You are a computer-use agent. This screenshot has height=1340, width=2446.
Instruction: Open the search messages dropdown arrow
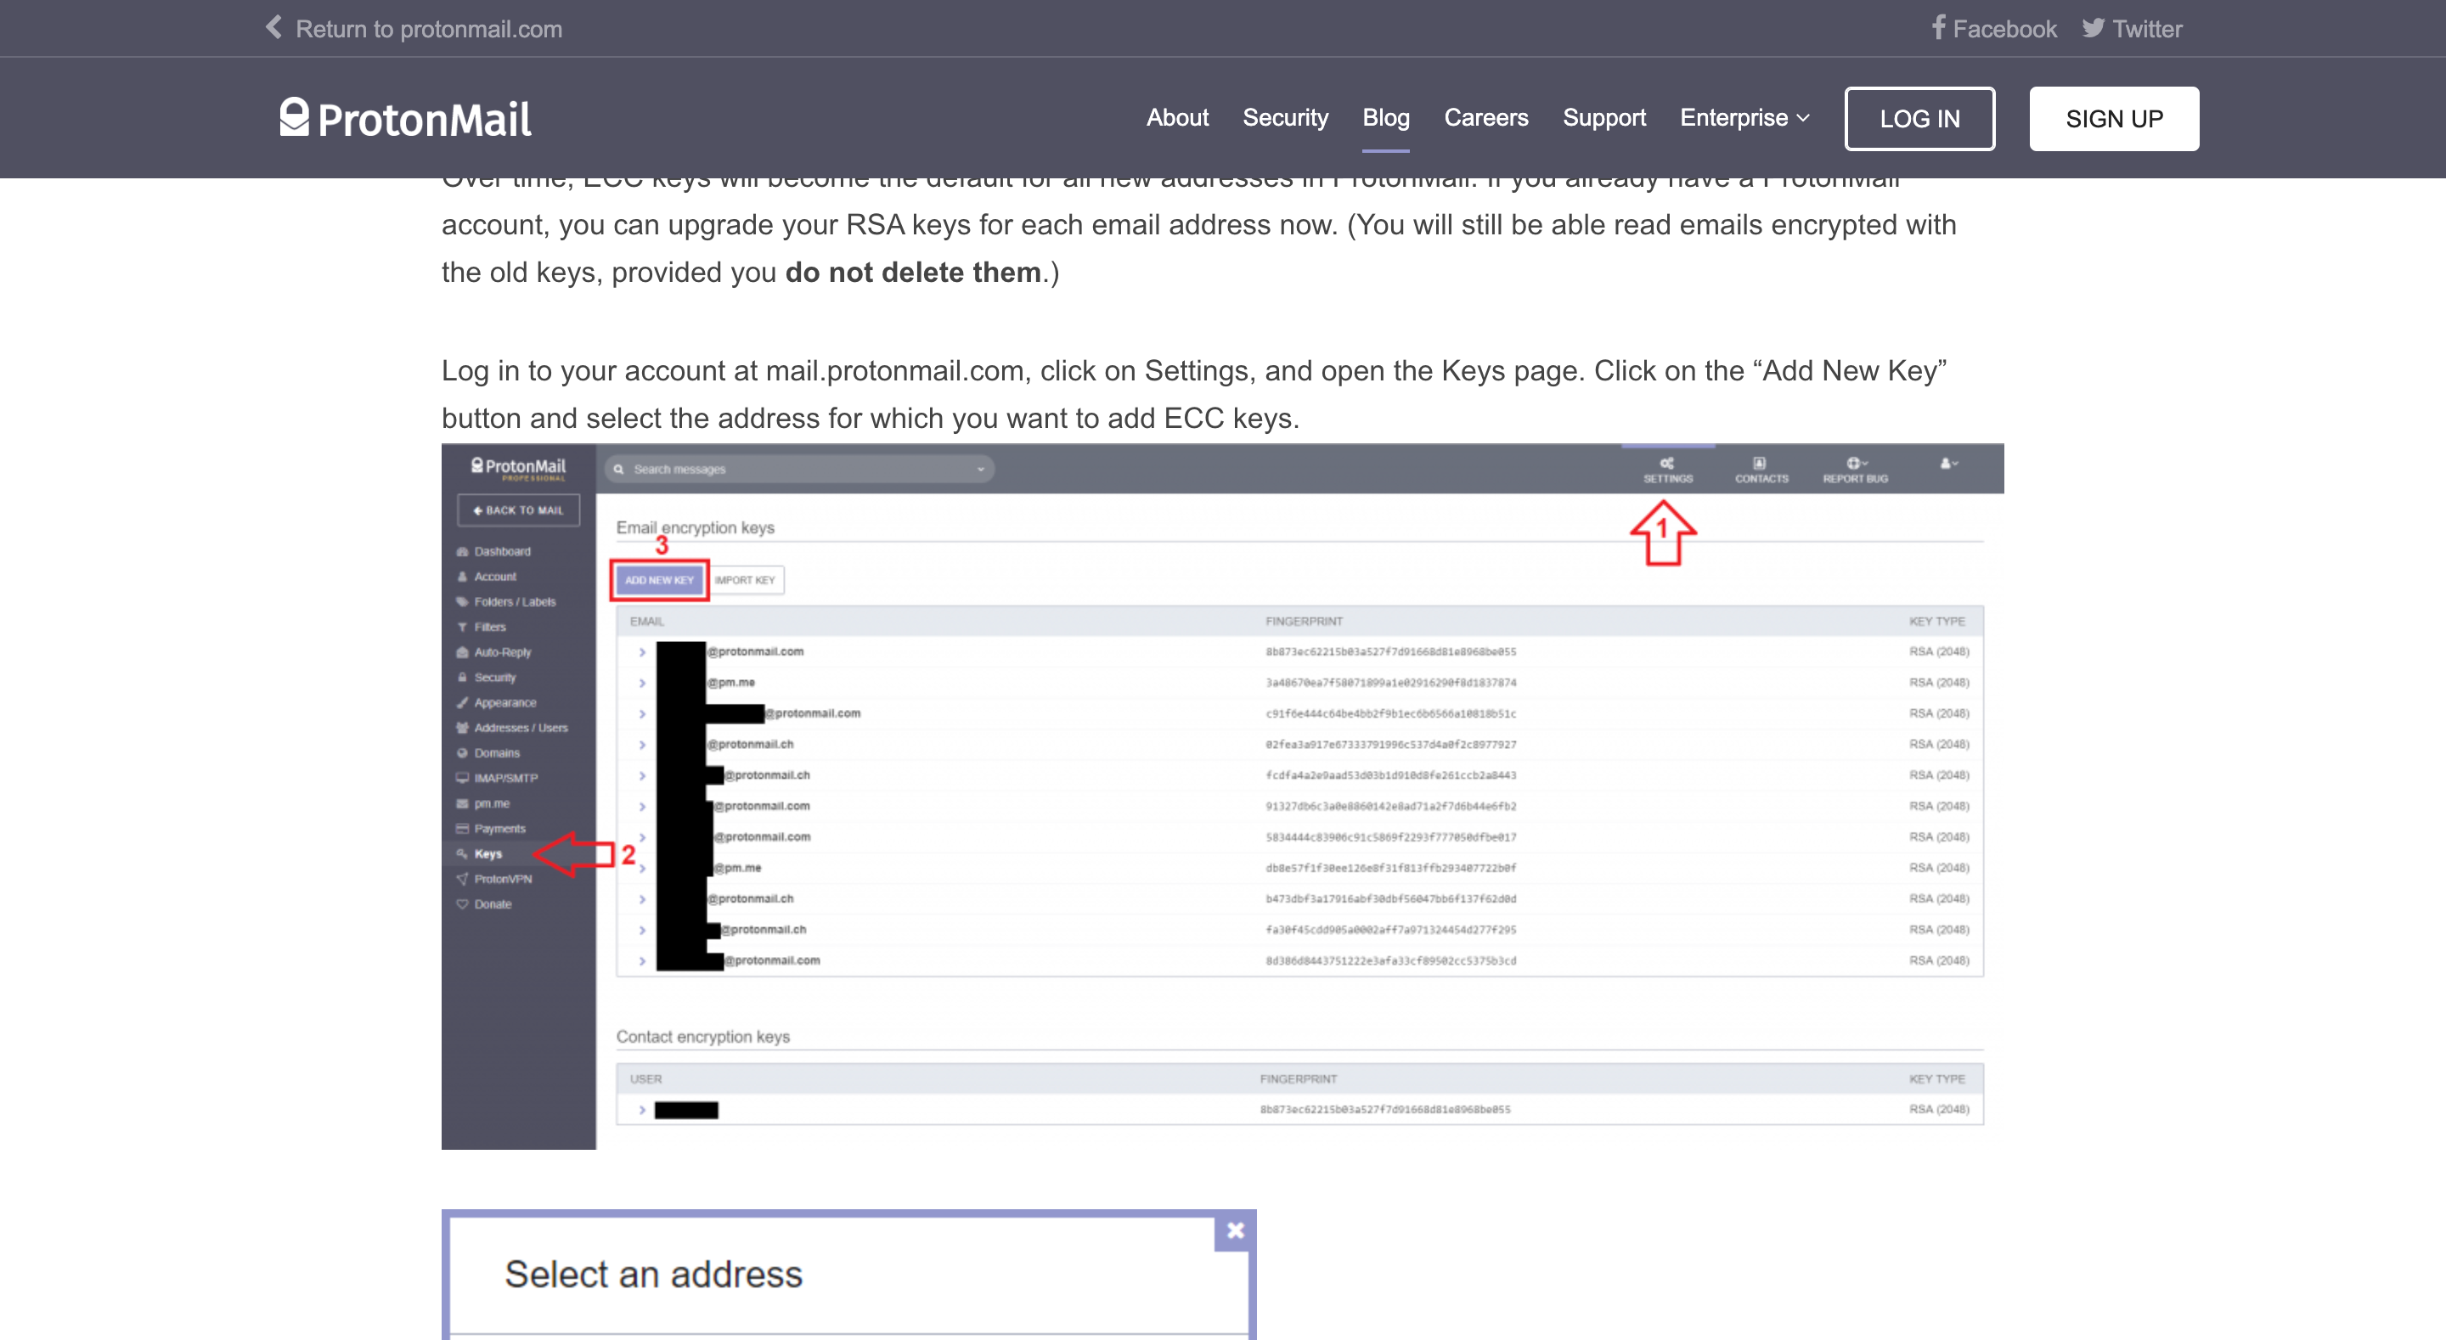click(980, 468)
